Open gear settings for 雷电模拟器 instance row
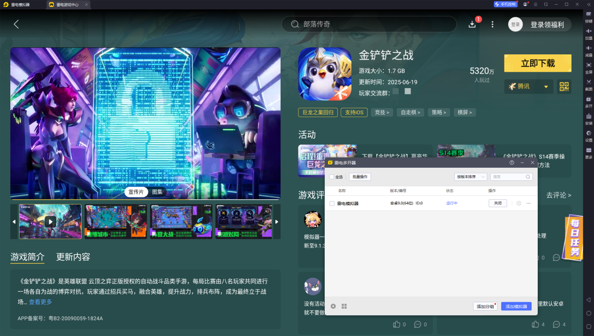The height and width of the screenshot is (336, 594). (x=518, y=203)
